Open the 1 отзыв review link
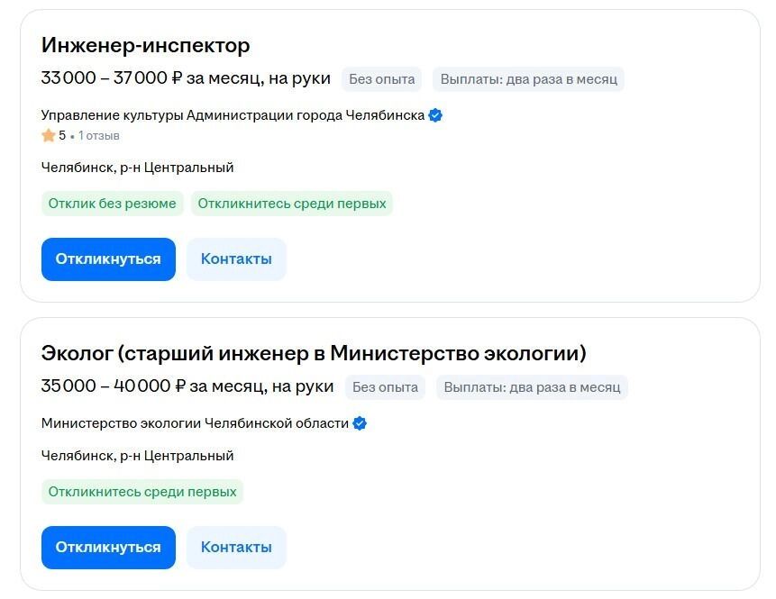Image resolution: width=776 pixels, height=599 pixels. click(99, 136)
